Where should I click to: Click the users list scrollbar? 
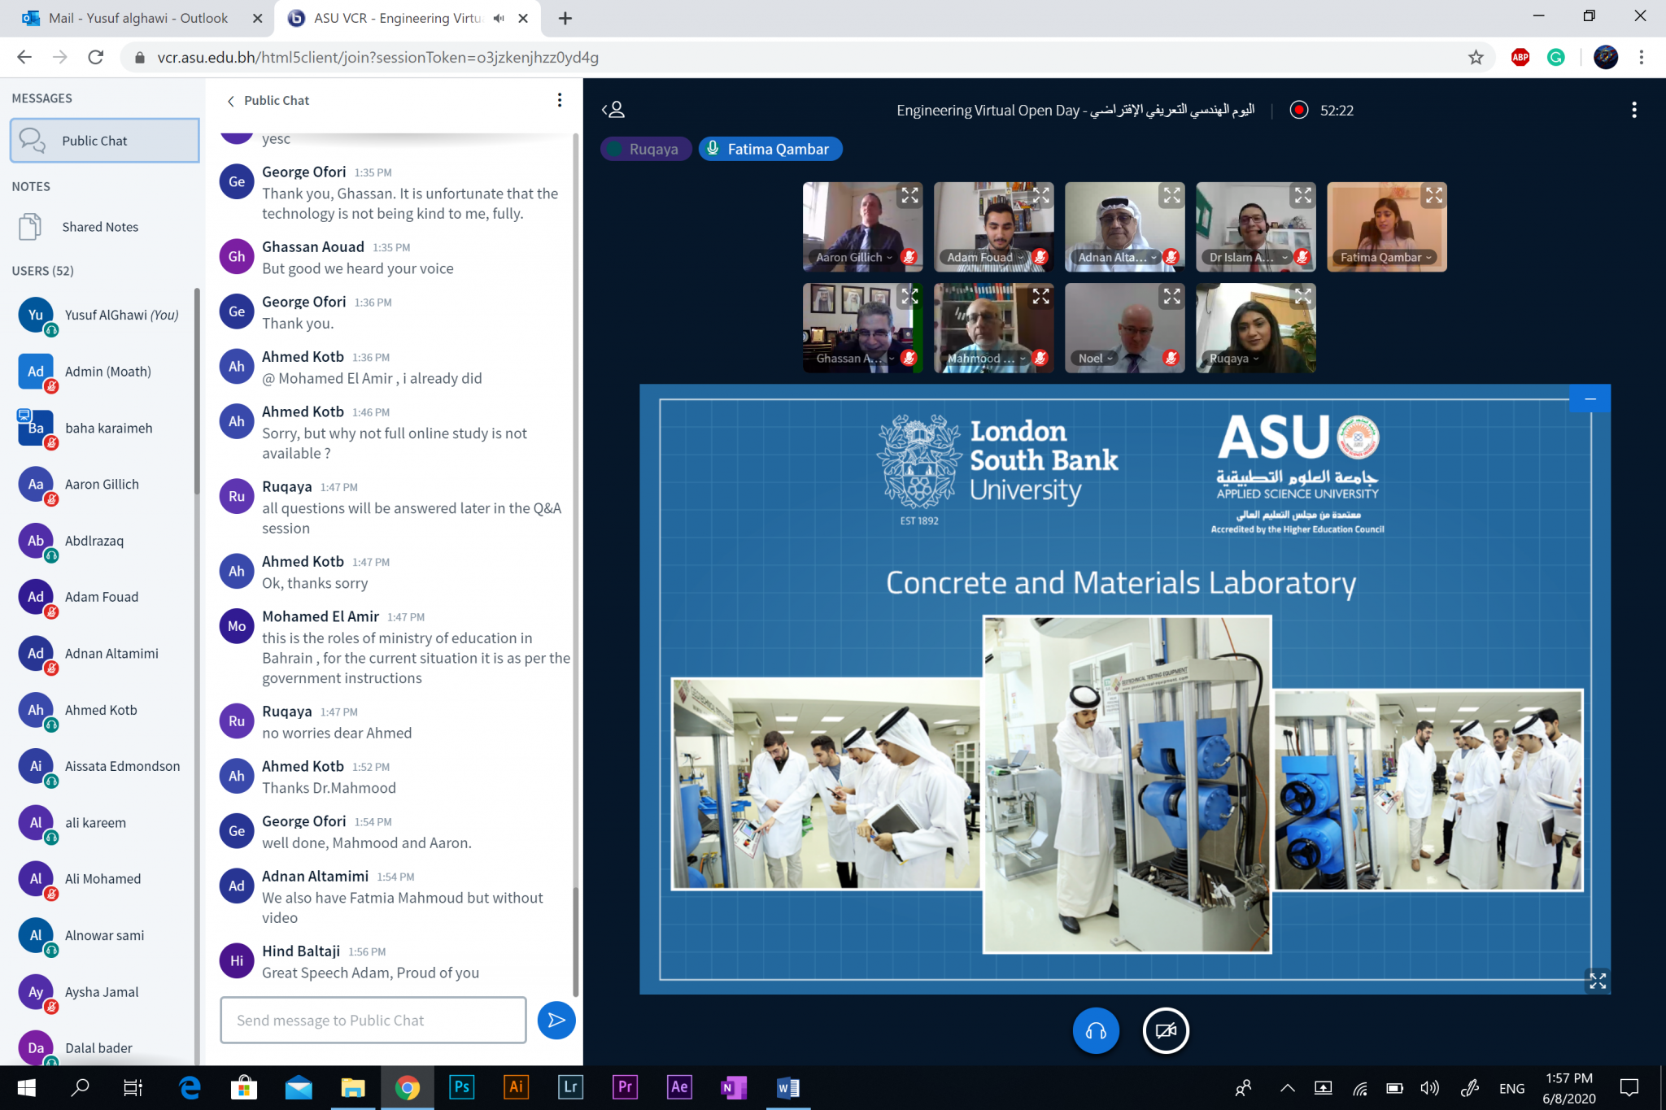pyautogui.click(x=197, y=390)
